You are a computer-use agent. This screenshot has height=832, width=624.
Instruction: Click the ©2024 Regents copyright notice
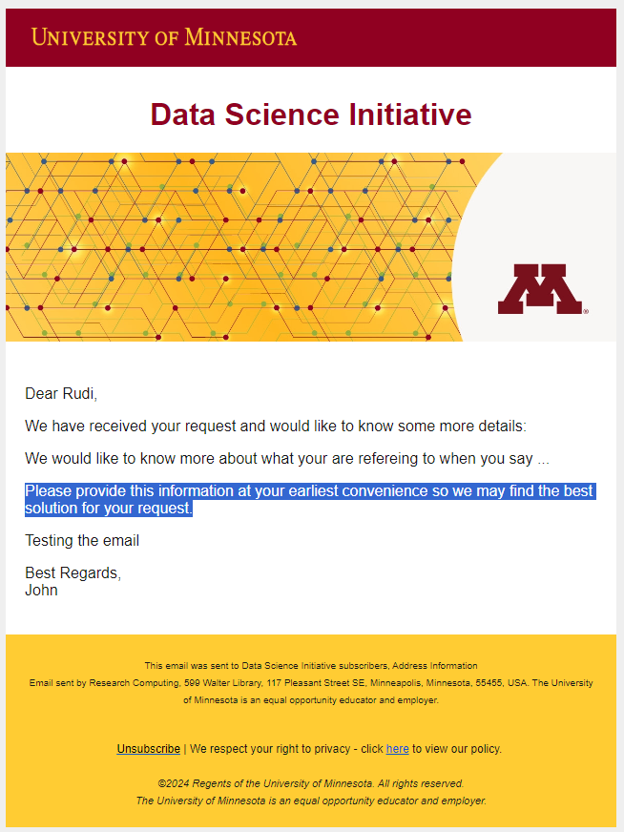(311, 783)
